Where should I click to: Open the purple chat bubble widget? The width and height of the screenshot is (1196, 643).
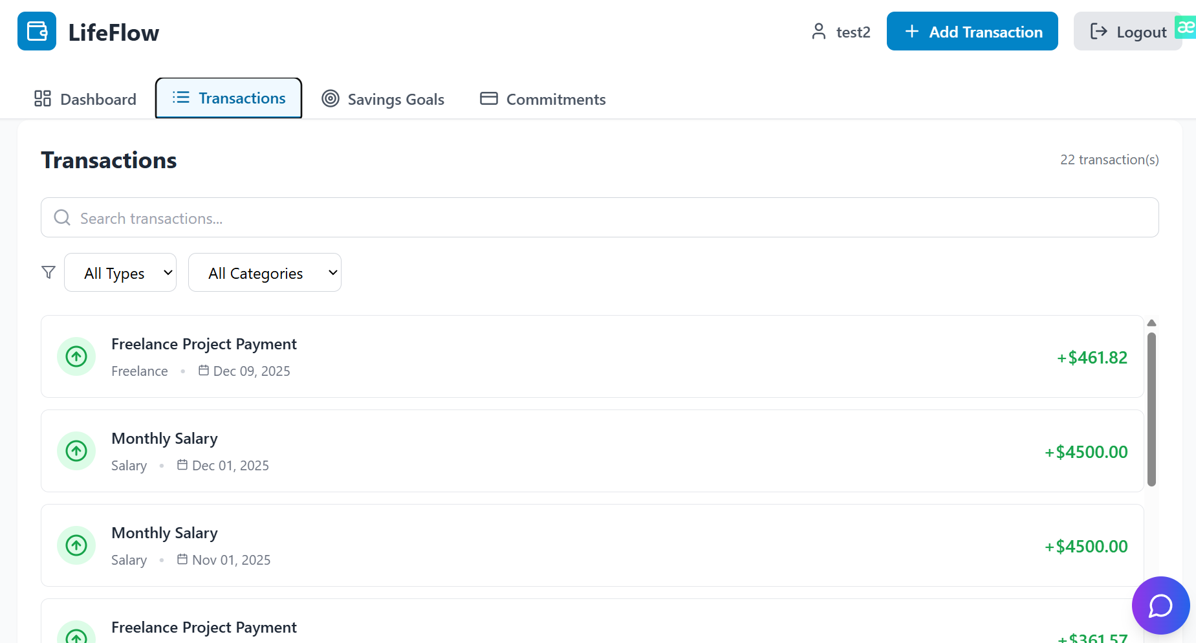1161,605
